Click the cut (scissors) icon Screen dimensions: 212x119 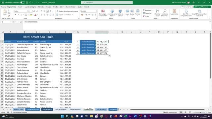(x=9, y=10)
